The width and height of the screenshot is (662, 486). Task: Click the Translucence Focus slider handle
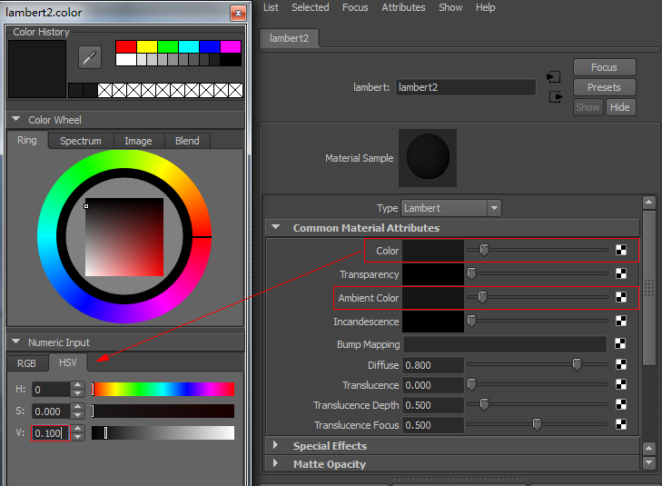[537, 424]
